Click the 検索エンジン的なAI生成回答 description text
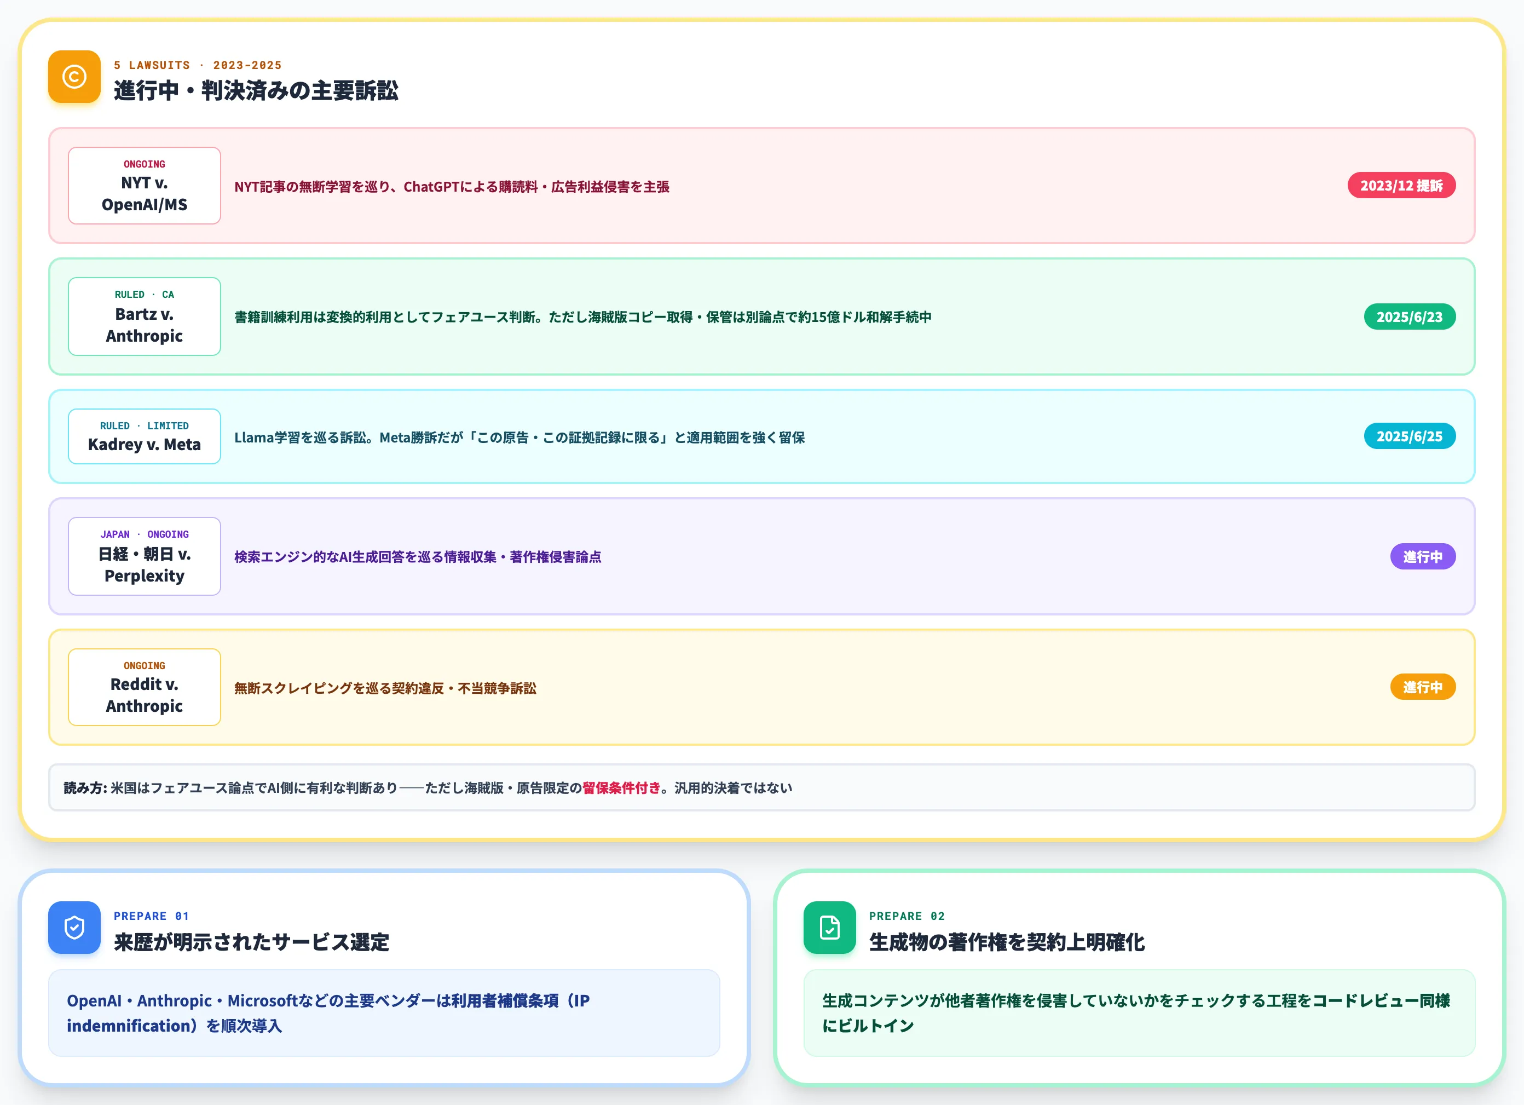The width and height of the screenshot is (1524, 1105). pos(417,556)
